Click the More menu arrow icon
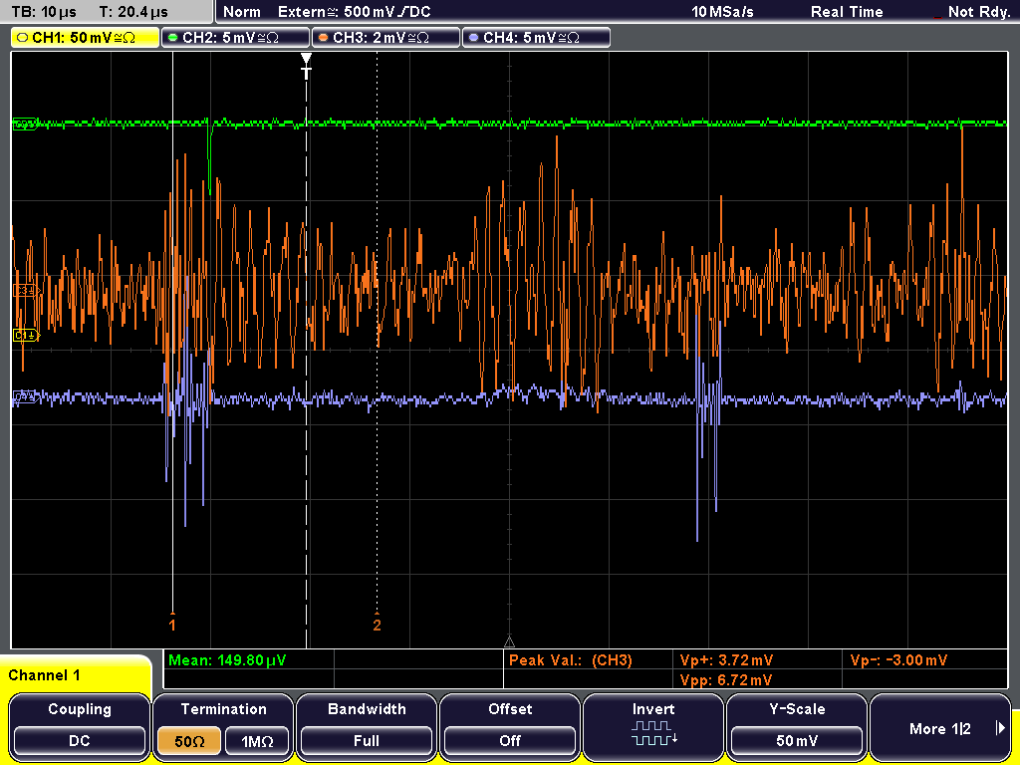This screenshot has height=765, width=1020. click(x=1000, y=728)
